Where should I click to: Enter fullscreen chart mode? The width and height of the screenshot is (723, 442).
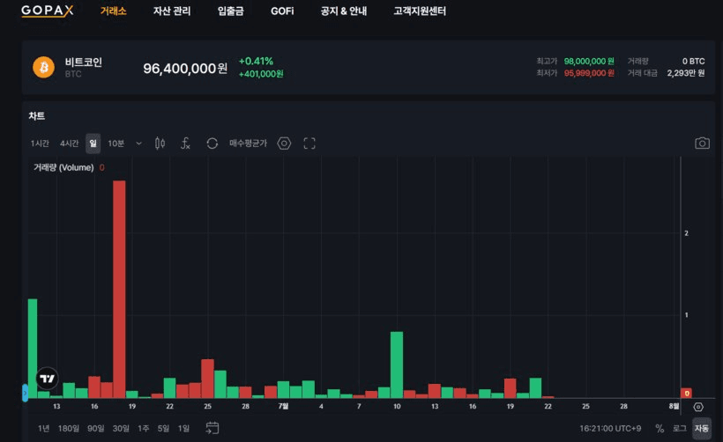309,144
